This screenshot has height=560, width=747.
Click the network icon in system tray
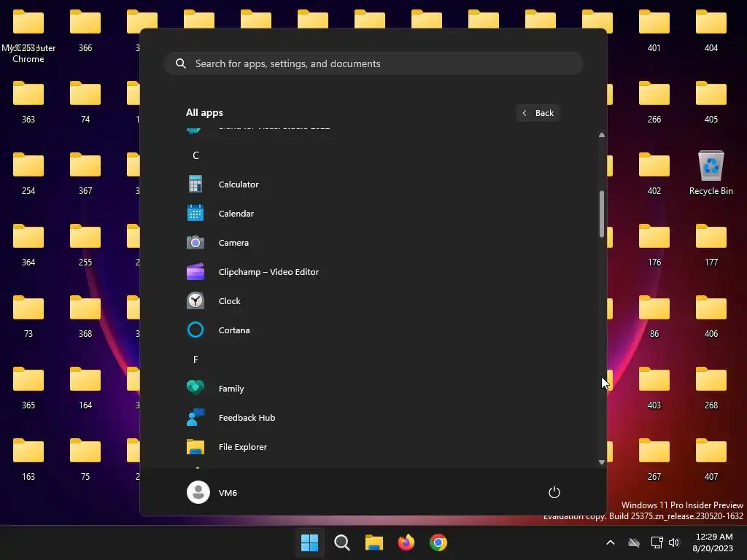657,542
